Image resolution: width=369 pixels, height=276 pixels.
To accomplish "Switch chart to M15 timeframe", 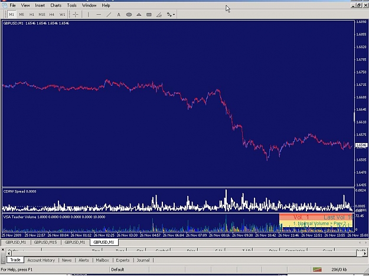I will pos(42,15).
